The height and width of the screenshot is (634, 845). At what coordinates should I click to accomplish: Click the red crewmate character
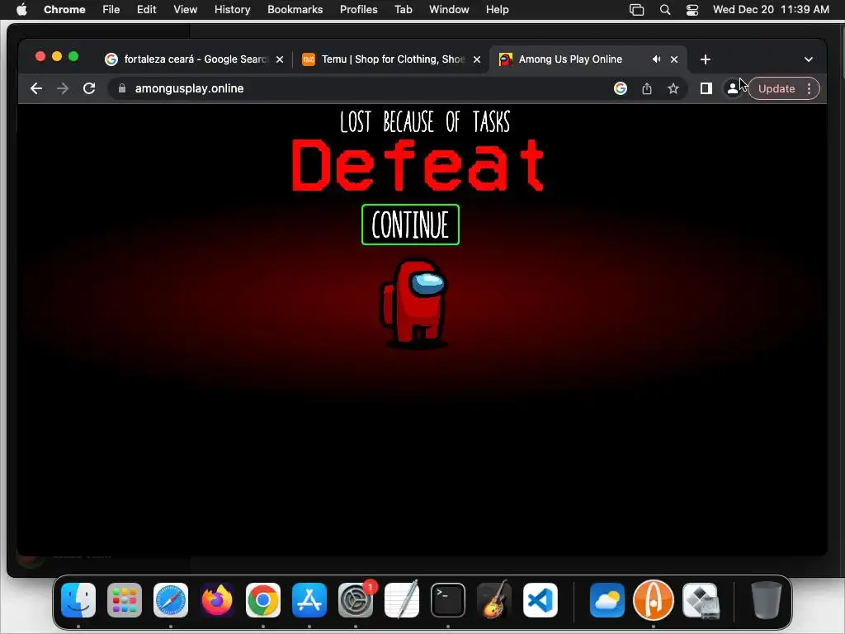tap(414, 303)
